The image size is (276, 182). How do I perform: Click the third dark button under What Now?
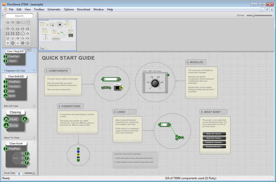pyautogui.click(x=214, y=142)
